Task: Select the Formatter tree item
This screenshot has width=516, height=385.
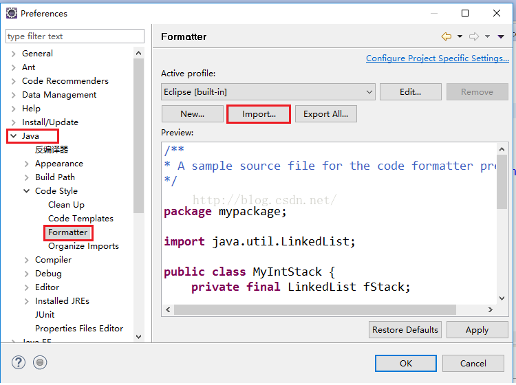Action: (67, 232)
